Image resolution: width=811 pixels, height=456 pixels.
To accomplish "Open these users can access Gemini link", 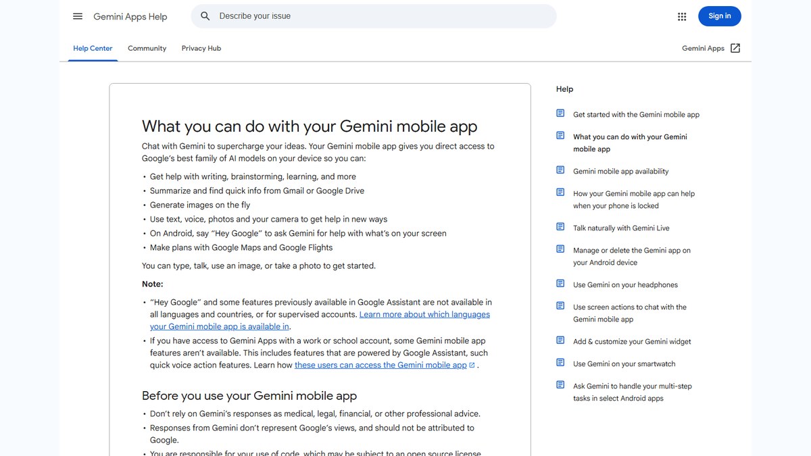I will [380, 365].
